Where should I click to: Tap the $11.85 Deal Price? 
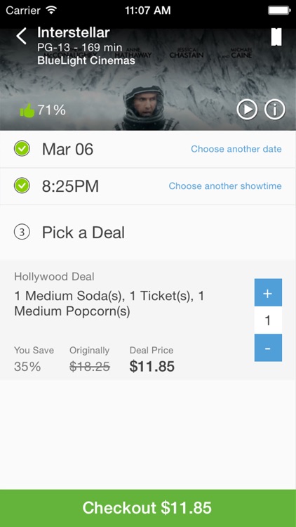coord(152,367)
